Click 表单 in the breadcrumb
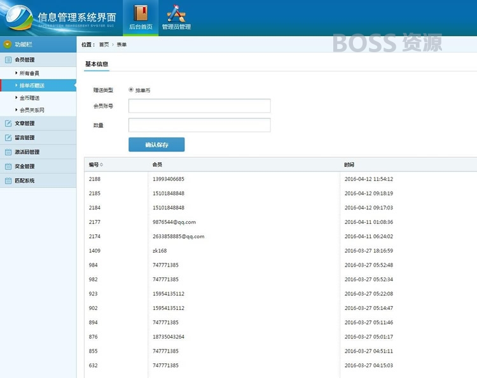 (121, 45)
